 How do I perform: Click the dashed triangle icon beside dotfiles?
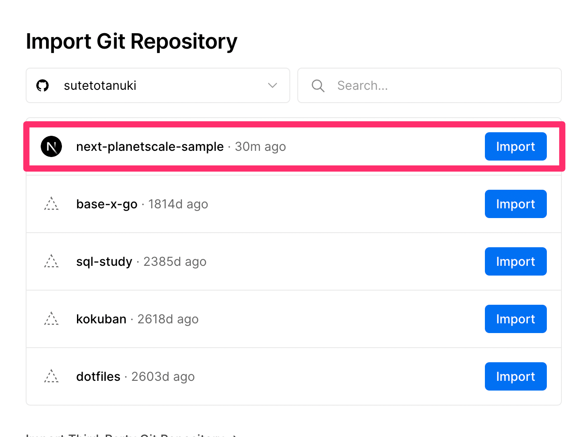click(x=51, y=376)
